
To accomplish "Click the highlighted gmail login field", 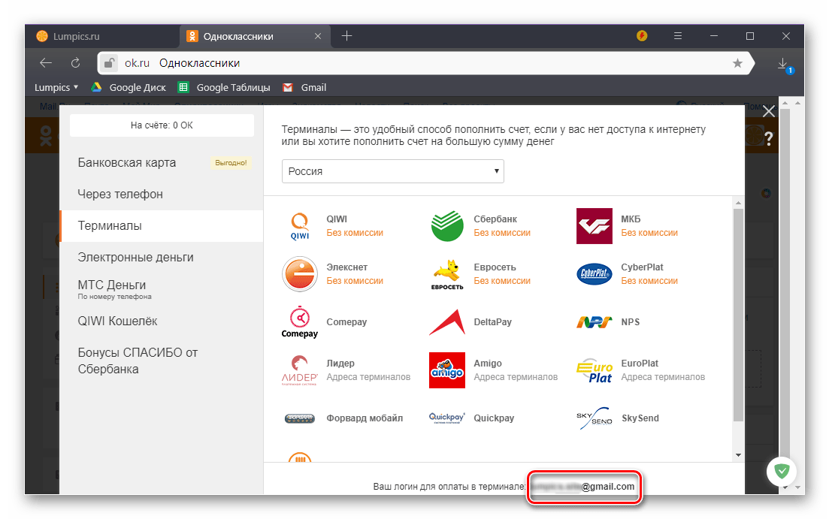I will point(585,487).
